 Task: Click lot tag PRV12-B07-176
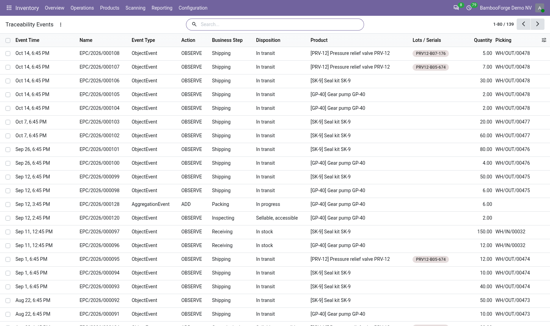pos(431,54)
